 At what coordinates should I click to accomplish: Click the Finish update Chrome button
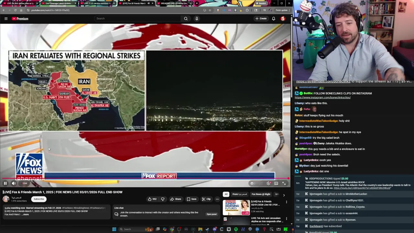(282, 10)
